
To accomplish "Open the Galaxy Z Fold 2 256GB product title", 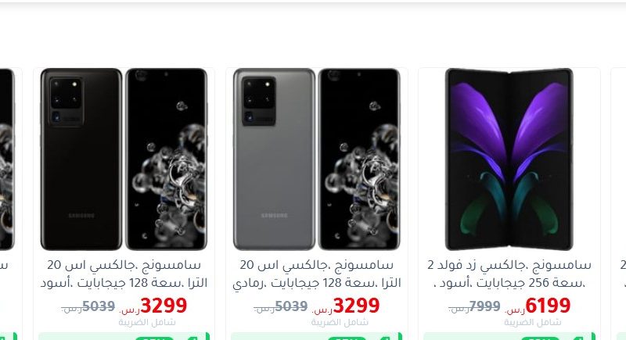I will click(509, 274).
